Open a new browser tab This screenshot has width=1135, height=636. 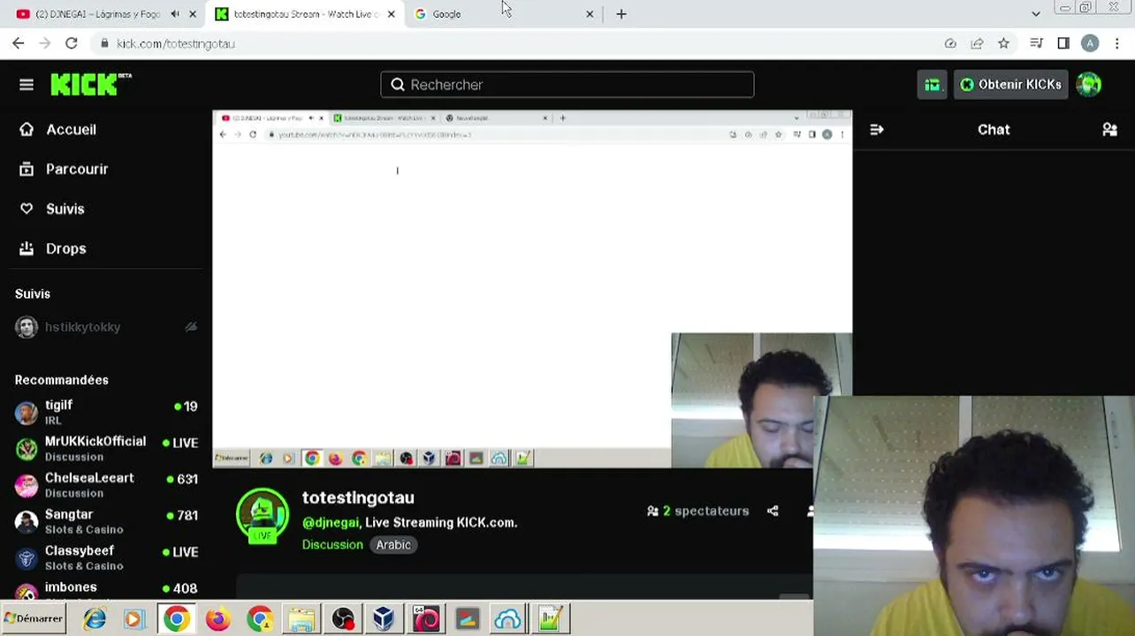(621, 14)
